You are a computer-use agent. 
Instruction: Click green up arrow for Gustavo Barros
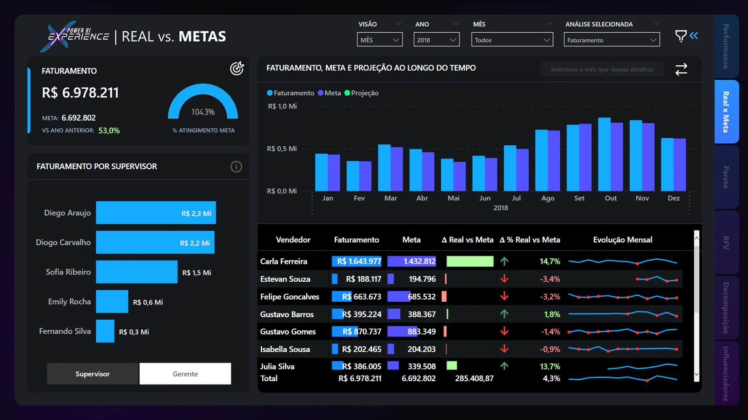click(504, 314)
